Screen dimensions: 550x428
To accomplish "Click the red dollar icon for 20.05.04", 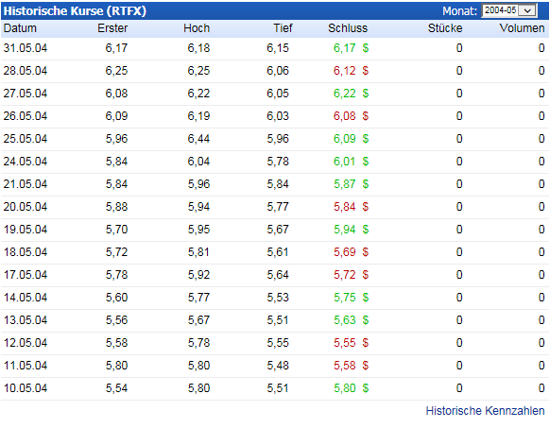I will [366, 207].
